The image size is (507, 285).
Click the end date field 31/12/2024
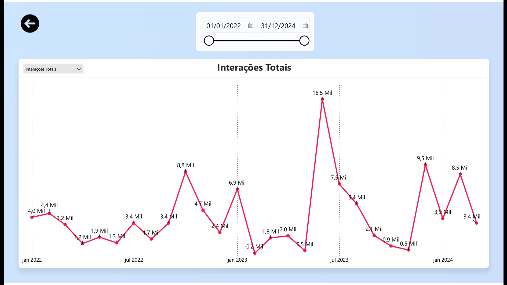point(283,25)
